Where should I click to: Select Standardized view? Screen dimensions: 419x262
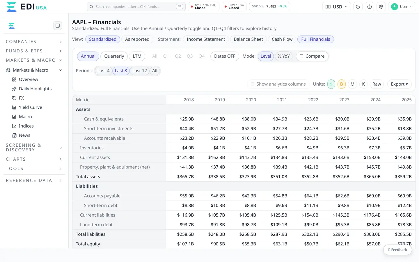[x=103, y=39]
